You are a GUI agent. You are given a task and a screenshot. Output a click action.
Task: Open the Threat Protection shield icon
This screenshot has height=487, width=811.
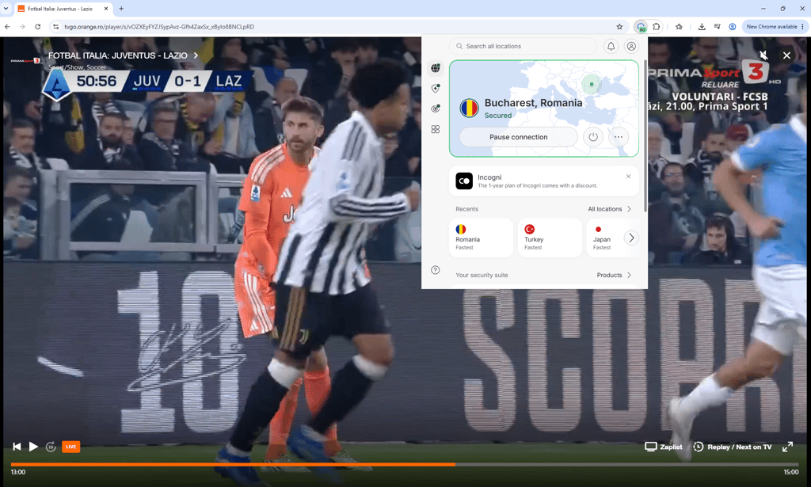(436, 89)
